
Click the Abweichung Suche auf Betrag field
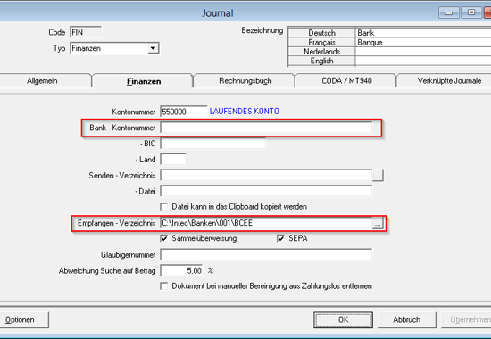181,271
